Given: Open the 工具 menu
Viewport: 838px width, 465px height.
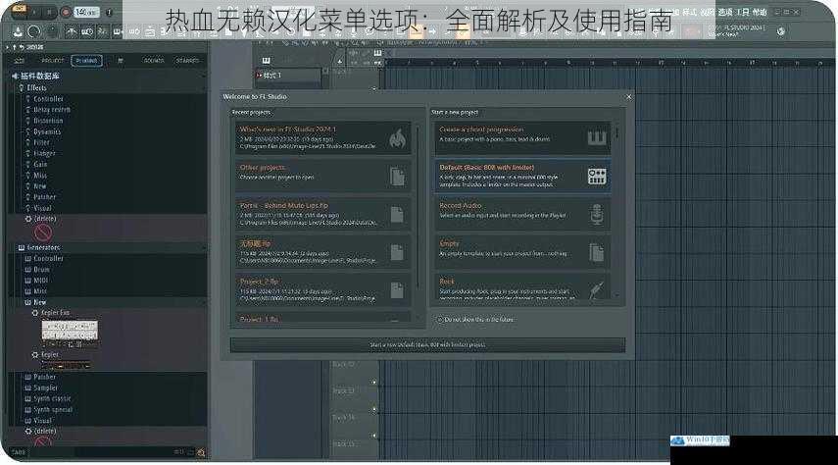Looking at the screenshot, I should (743, 12).
